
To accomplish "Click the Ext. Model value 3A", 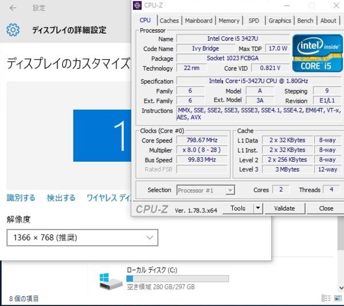I will [260, 100].
